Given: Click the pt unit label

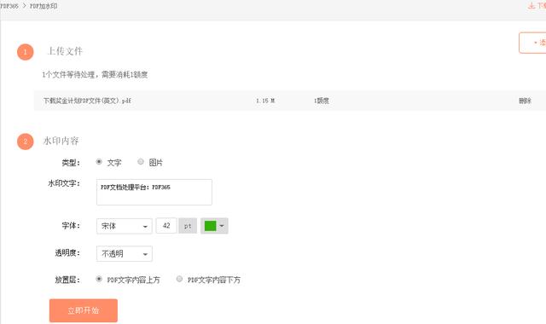Looking at the screenshot, I should [188, 226].
